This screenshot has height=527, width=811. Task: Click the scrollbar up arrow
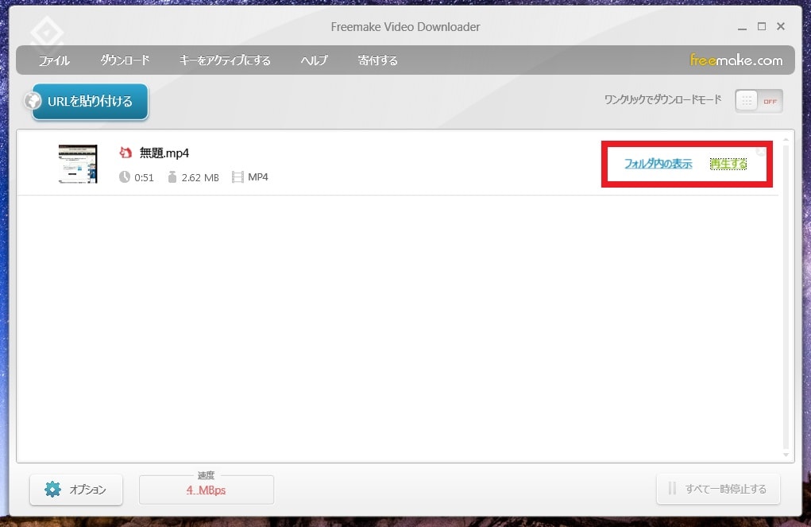pyautogui.click(x=786, y=140)
